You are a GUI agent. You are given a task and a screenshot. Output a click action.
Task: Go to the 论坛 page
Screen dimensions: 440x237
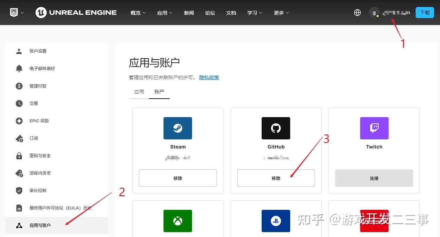pos(210,13)
